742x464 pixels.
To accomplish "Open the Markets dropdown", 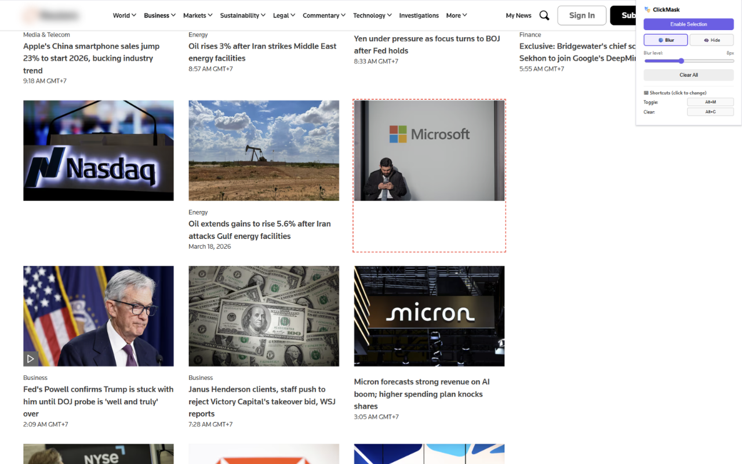I will click(x=198, y=16).
